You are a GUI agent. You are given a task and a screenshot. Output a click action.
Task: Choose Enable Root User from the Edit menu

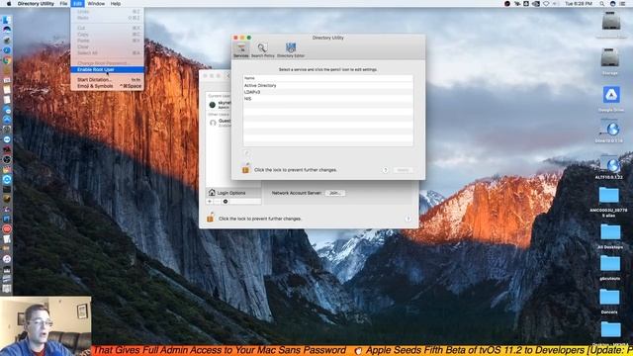[108, 69]
